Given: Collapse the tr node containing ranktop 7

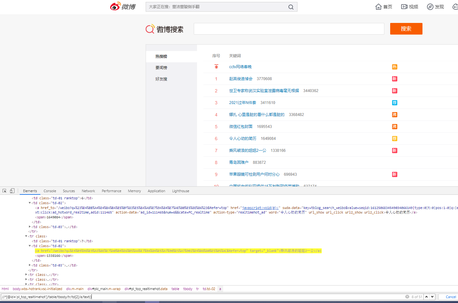Looking at the screenshot, I should click(x=26, y=236).
